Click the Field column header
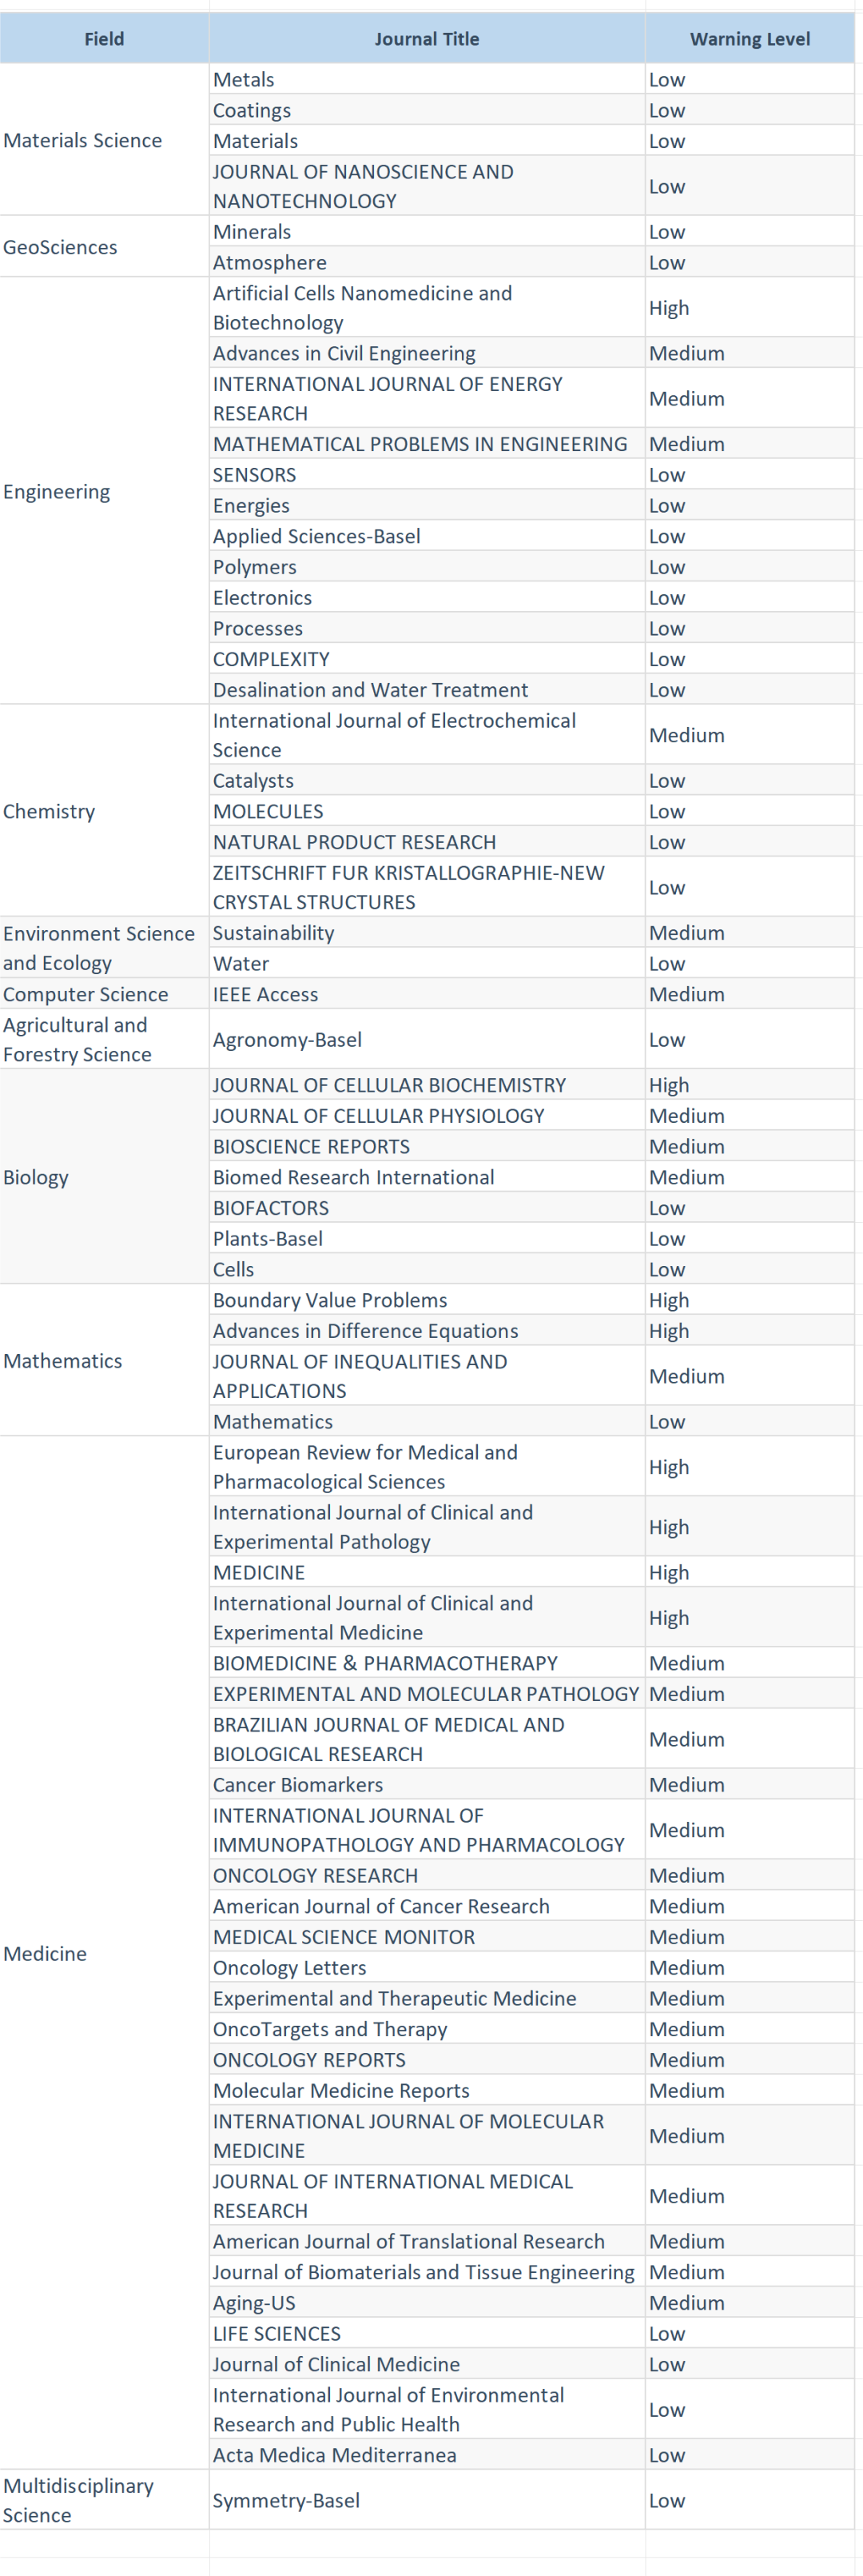This screenshot has height=2576, width=863. (104, 39)
